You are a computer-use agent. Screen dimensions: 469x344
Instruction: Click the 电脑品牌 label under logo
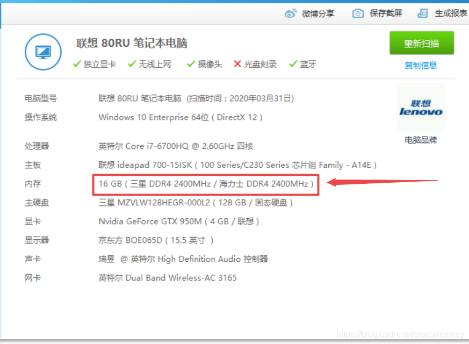click(x=421, y=140)
